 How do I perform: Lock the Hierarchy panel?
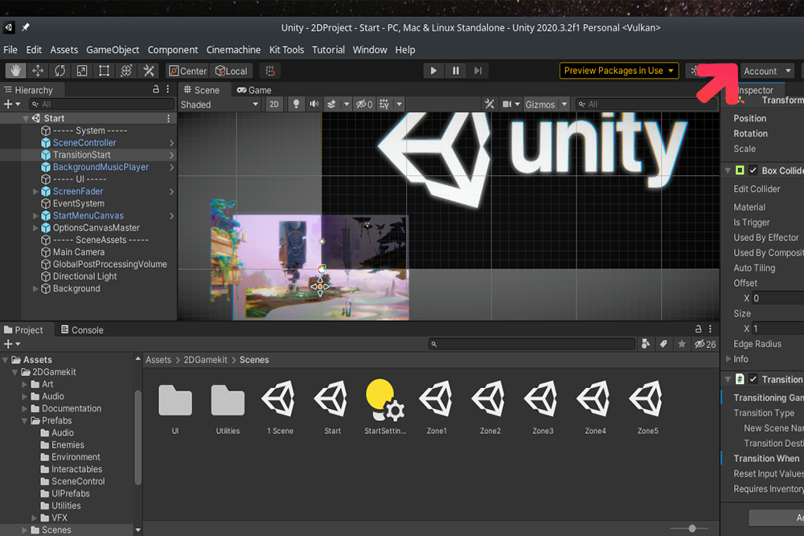(x=156, y=89)
